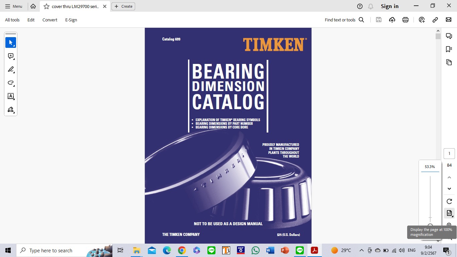457x257 pixels.
Task: Open the Convert menu
Action: pos(50,20)
